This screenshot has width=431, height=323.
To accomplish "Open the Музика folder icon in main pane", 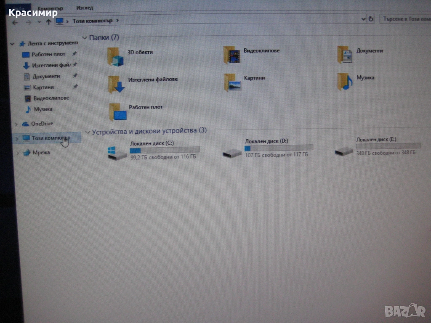I will coord(345,82).
